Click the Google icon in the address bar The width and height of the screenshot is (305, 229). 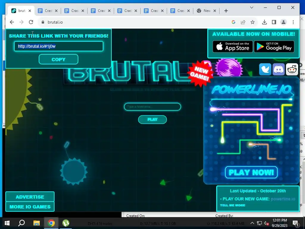tap(234, 22)
